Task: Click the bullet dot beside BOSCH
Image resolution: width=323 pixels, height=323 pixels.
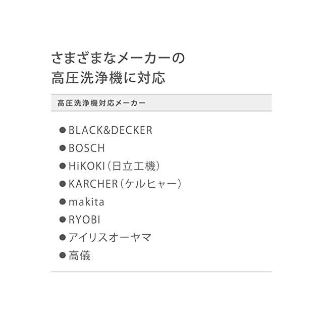Action: point(63,148)
